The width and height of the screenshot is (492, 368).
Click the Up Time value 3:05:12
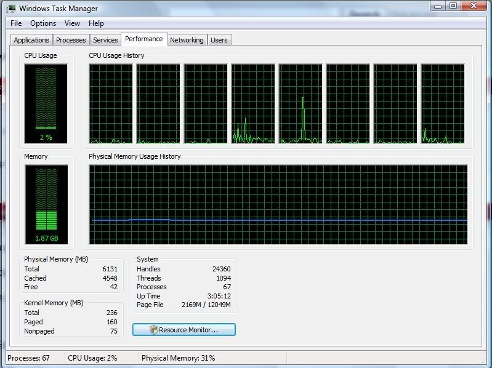[x=219, y=296]
